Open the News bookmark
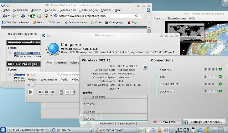 click(38, 22)
